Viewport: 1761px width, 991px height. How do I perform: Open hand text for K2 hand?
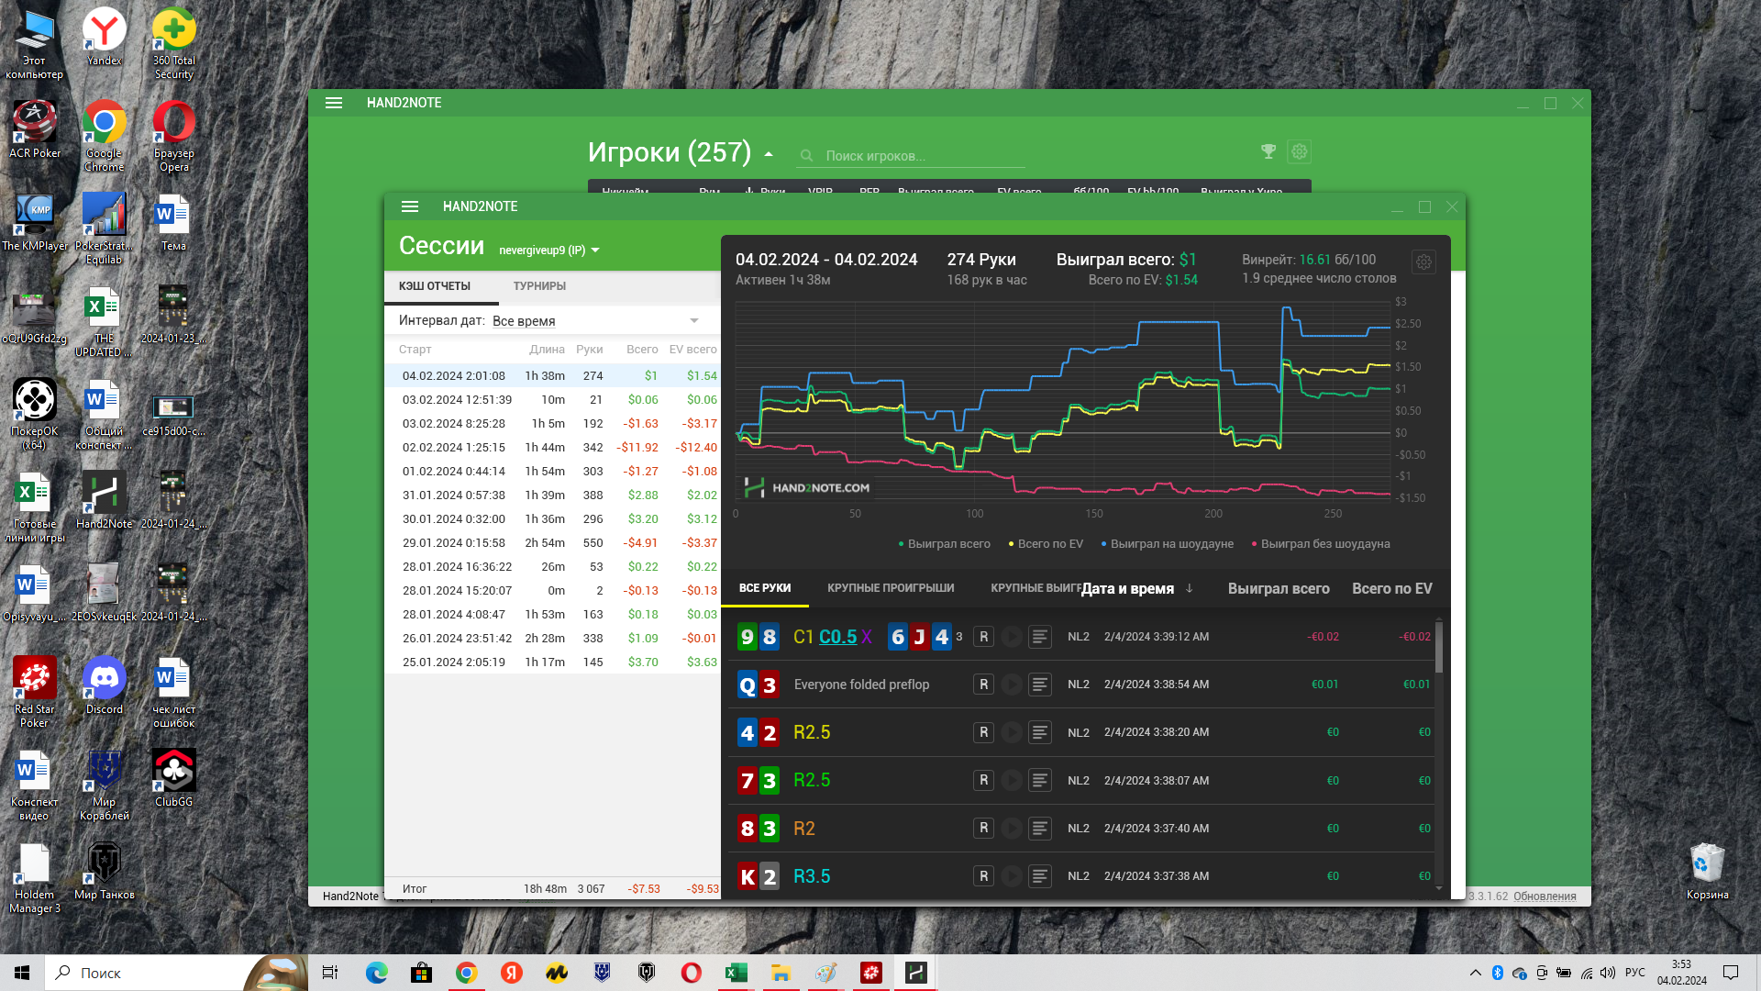coord(1039,876)
